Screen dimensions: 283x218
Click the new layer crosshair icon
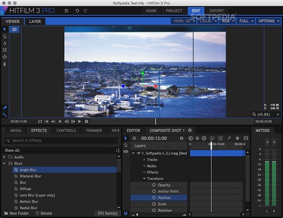pyautogui.click(x=182, y=138)
